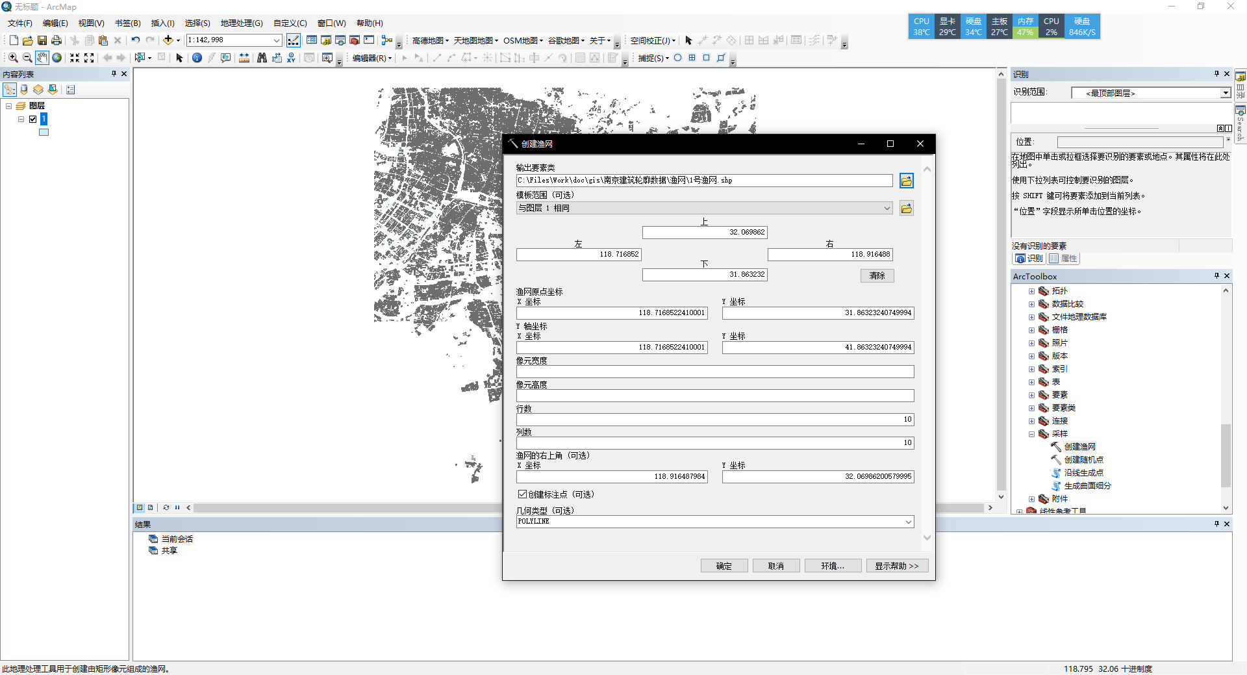Open the 视图(V) menu
This screenshot has width=1247, height=675.
click(x=92, y=23)
